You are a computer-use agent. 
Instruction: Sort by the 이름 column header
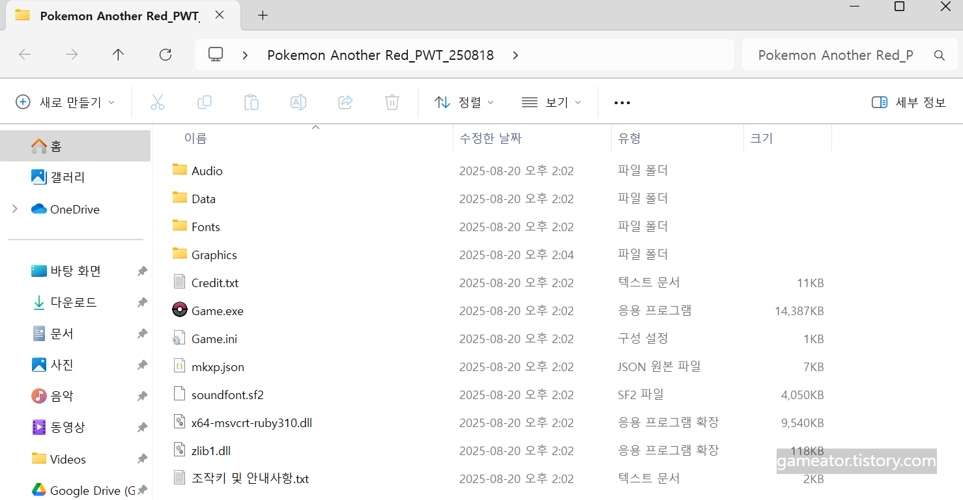pyautogui.click(x=195, y=138)
